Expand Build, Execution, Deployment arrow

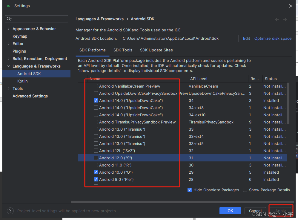(x=8, y=59)
